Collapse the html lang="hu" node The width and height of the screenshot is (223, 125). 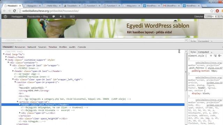pos(4,54)
